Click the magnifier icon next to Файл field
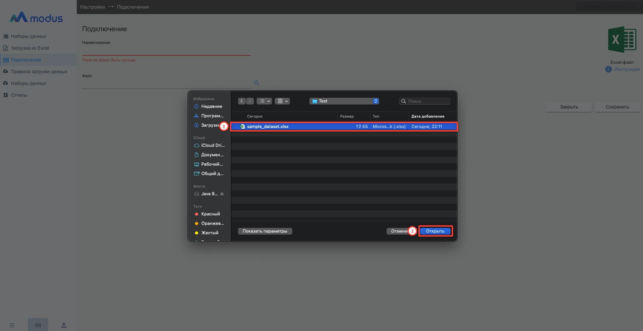The width and height of the screenshot is (643, 331). 256,83
